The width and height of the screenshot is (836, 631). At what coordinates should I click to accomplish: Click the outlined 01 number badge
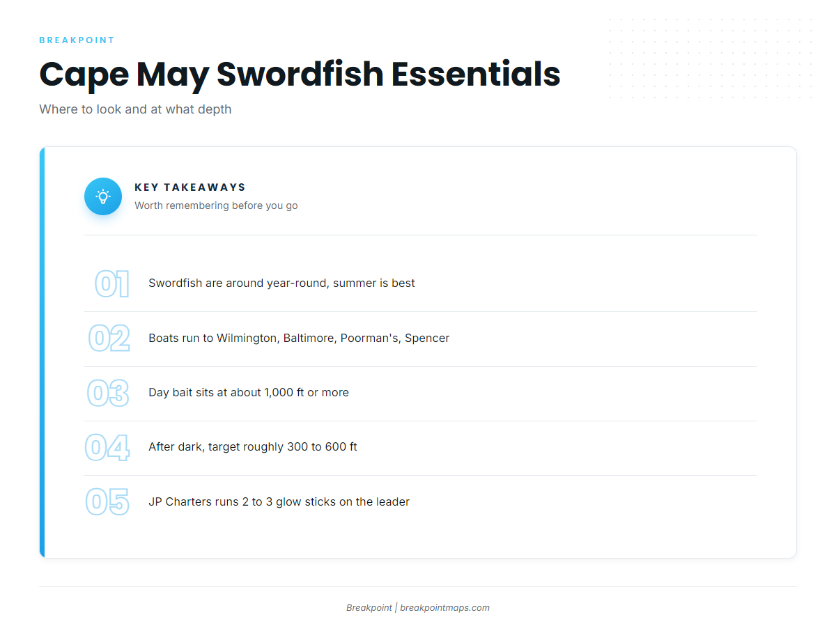click(112, 284)
